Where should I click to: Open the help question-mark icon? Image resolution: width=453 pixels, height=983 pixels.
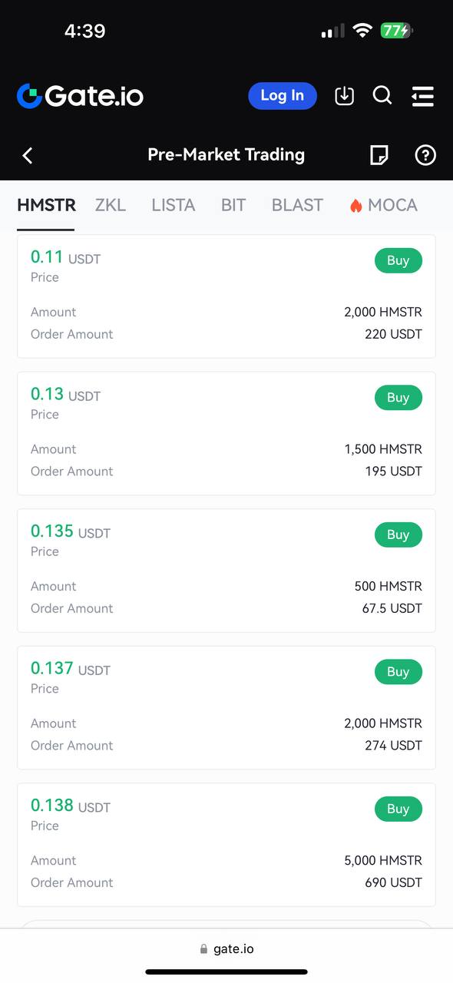pos(425,155)
